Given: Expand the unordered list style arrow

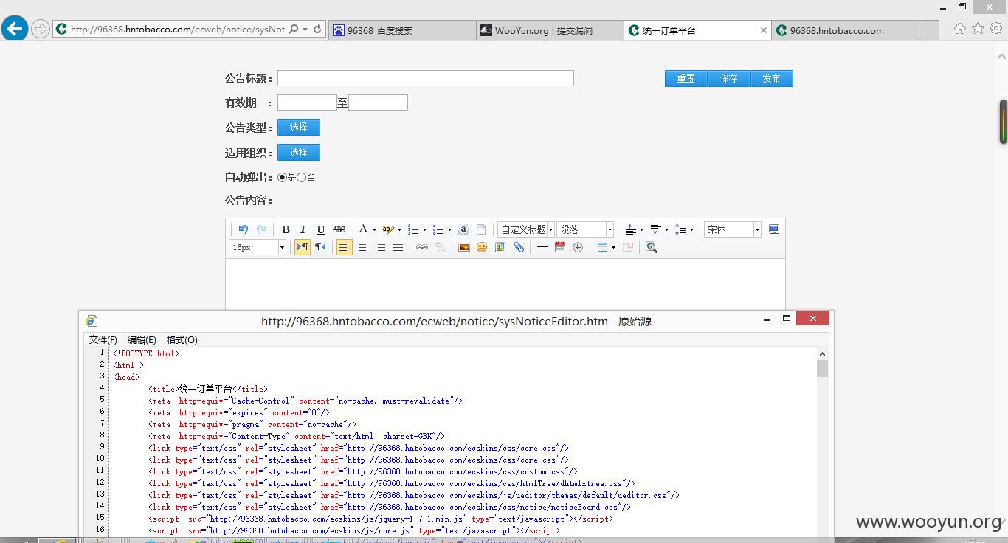Looking at the screenshot, I should click(x=449, y=229).
